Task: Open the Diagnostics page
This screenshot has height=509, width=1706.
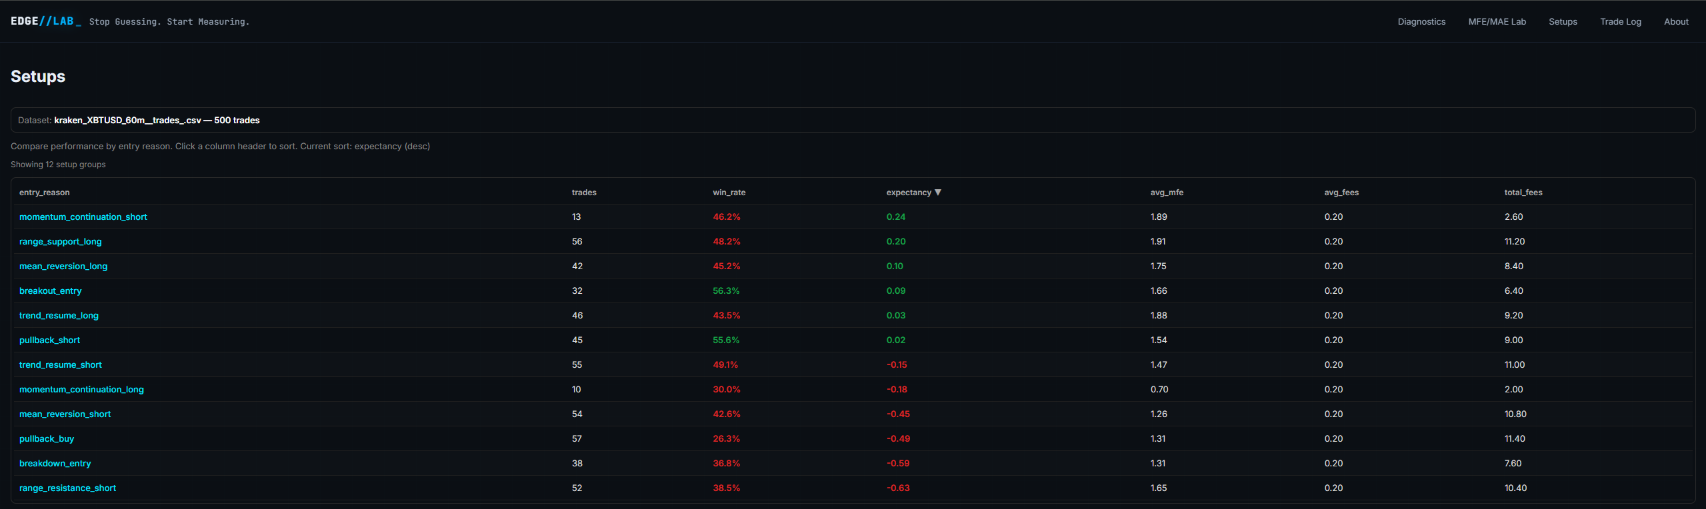Action: click(x=1421, y=21)
